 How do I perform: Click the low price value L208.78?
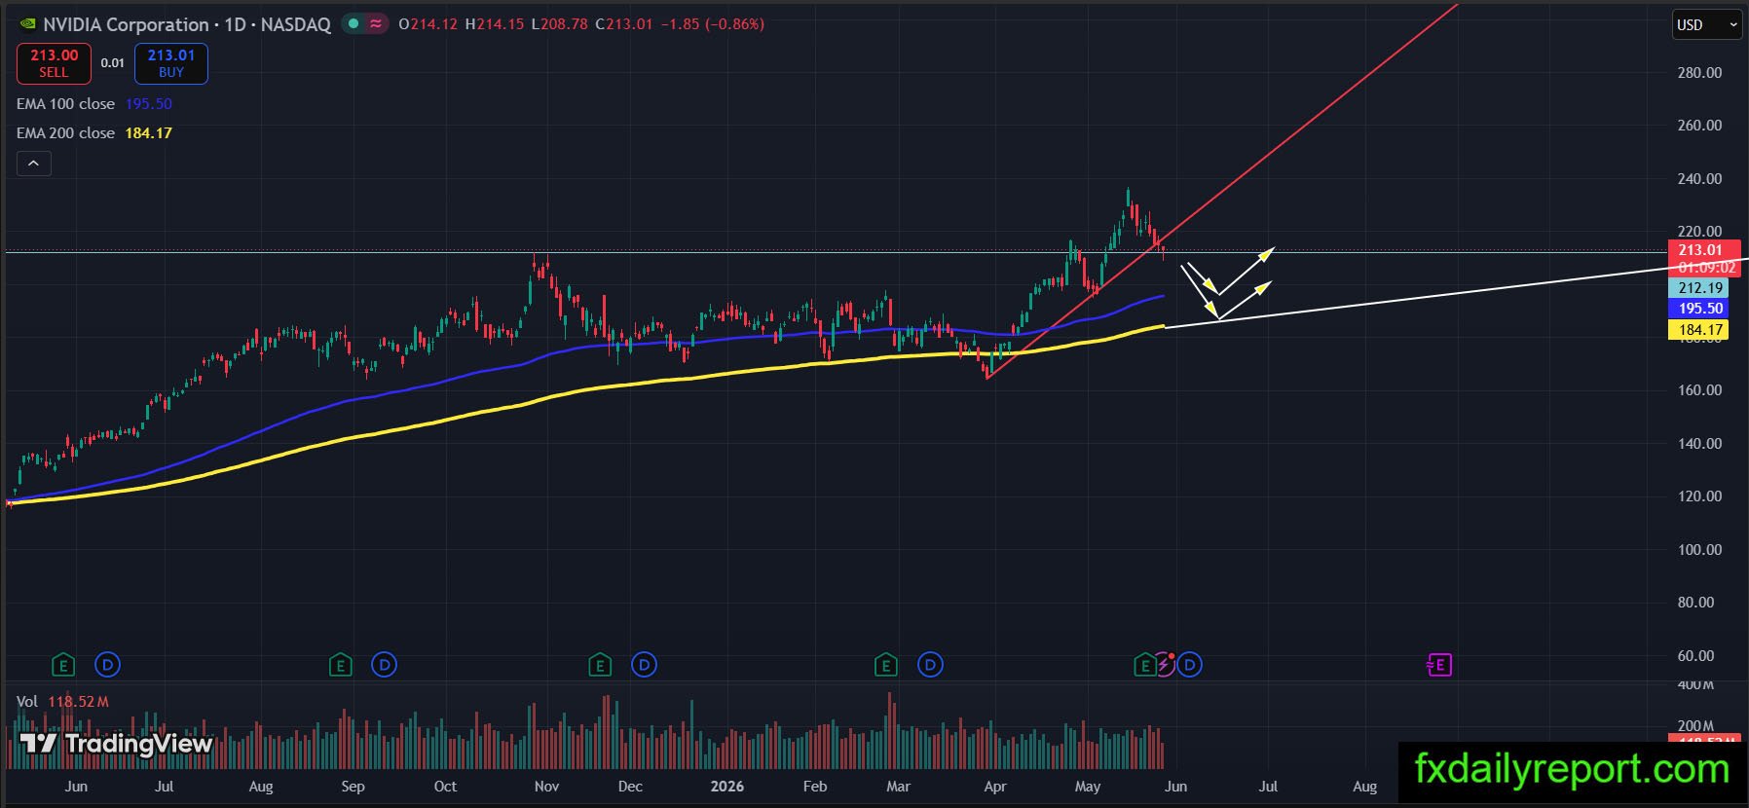coord(560,24)
